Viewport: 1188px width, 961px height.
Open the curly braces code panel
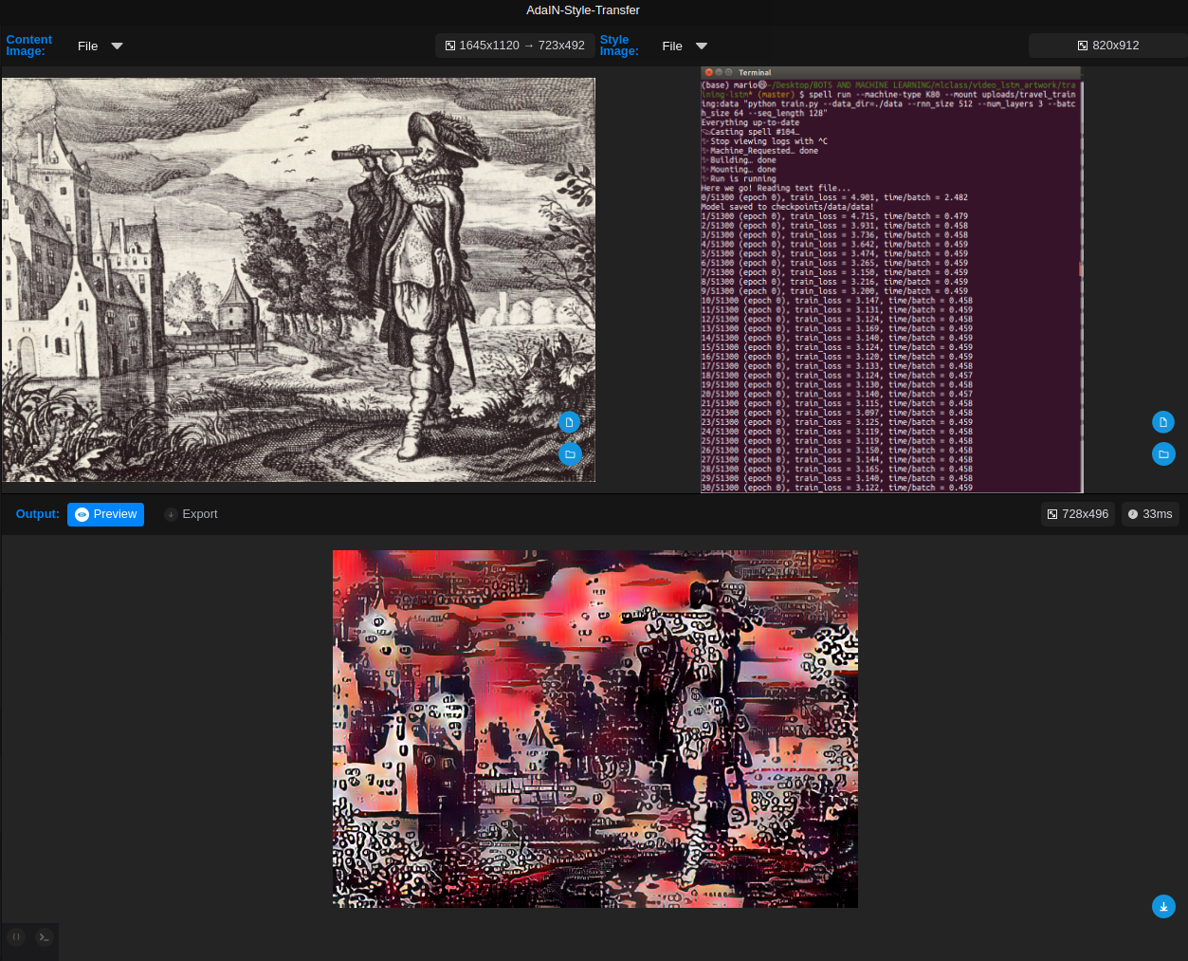(x=16, y=936)
